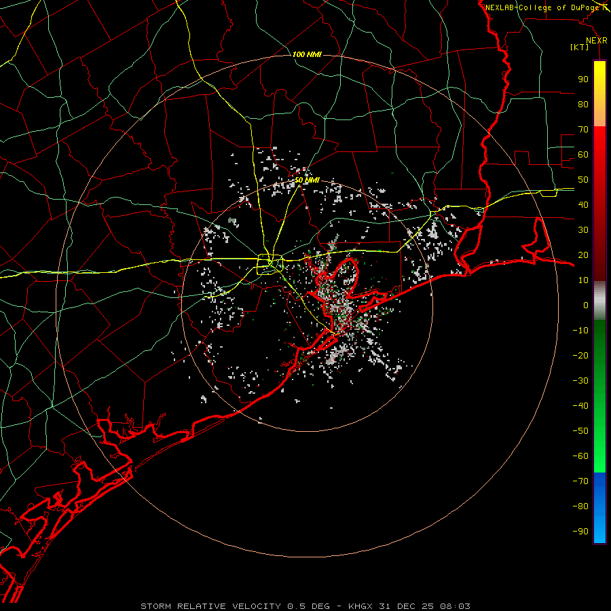The height and width of the screenshot is (611, 611).
Task: Click the "[KT]" units label
Action: (x=580, y=47)
